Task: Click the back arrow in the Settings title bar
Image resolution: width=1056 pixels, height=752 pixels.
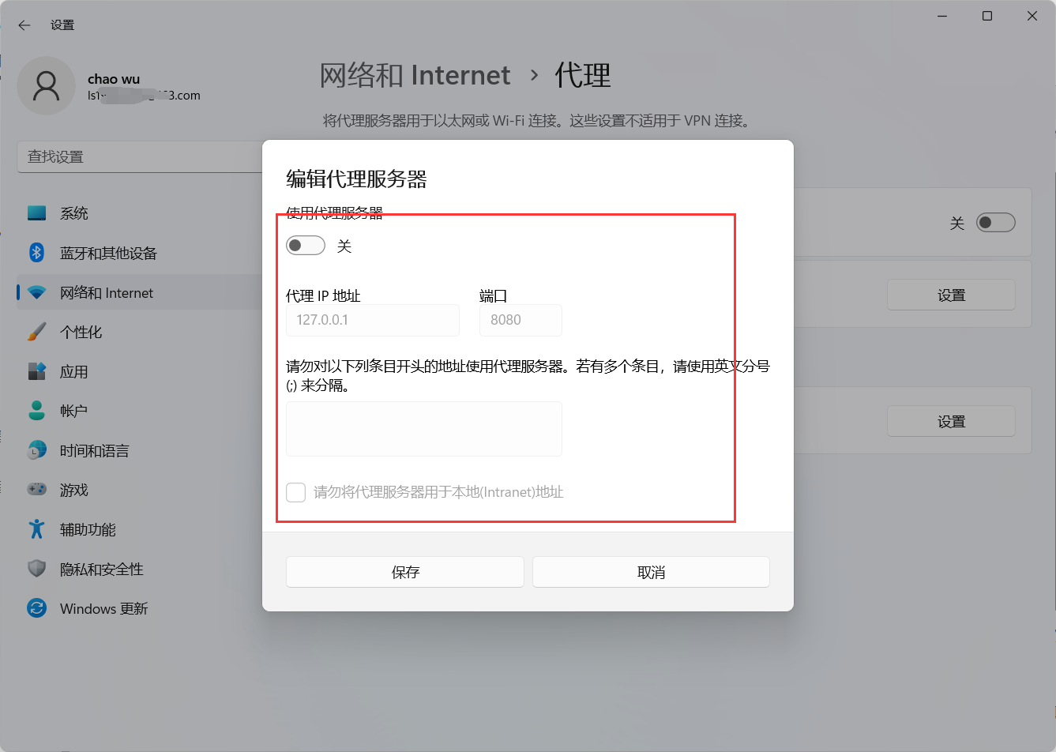Action: pyautogui.click(x=24, y=25)
